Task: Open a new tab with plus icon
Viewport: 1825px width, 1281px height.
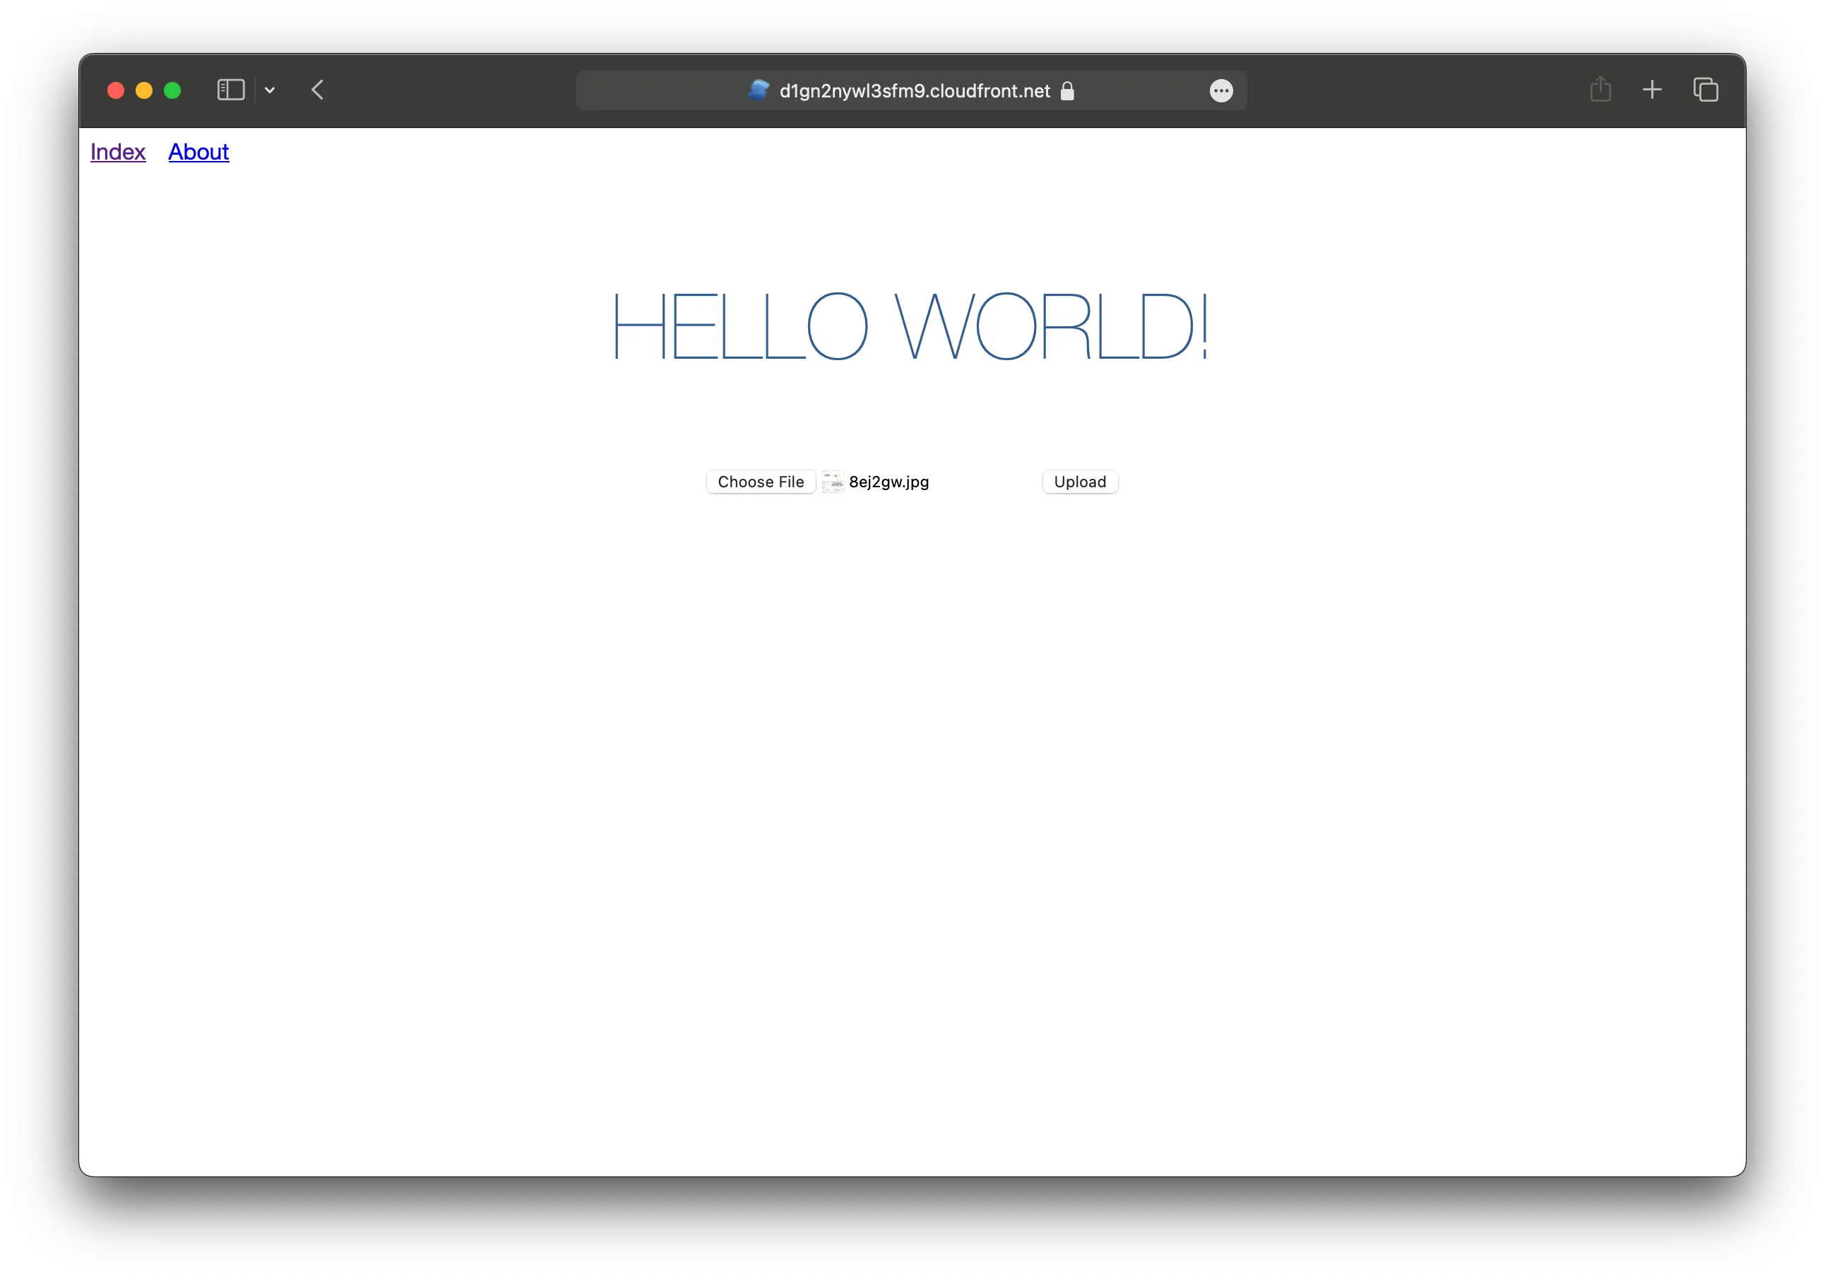Action: coord(1652,90)
